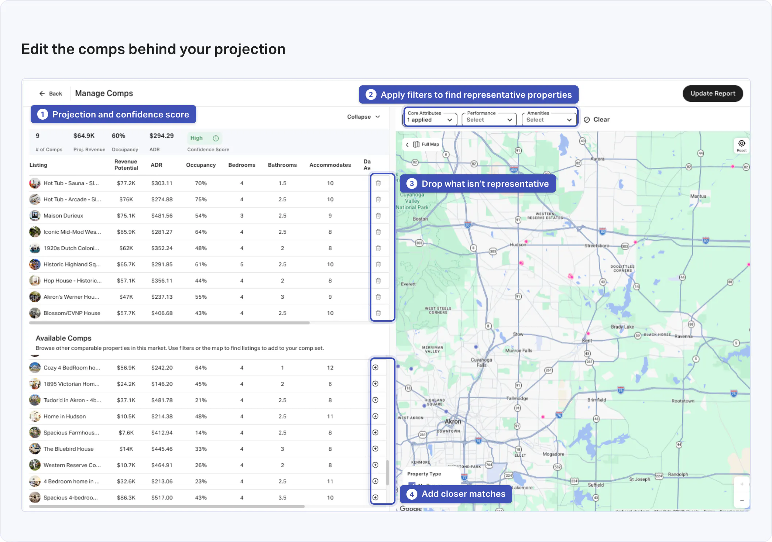The image size is (772, 542).
Task: Zoom in on the map
Action: [x=742, y=484]
